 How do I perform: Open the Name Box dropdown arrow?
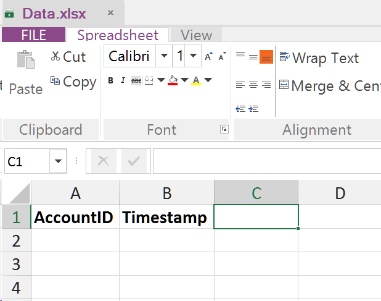(x=59, y=161)
